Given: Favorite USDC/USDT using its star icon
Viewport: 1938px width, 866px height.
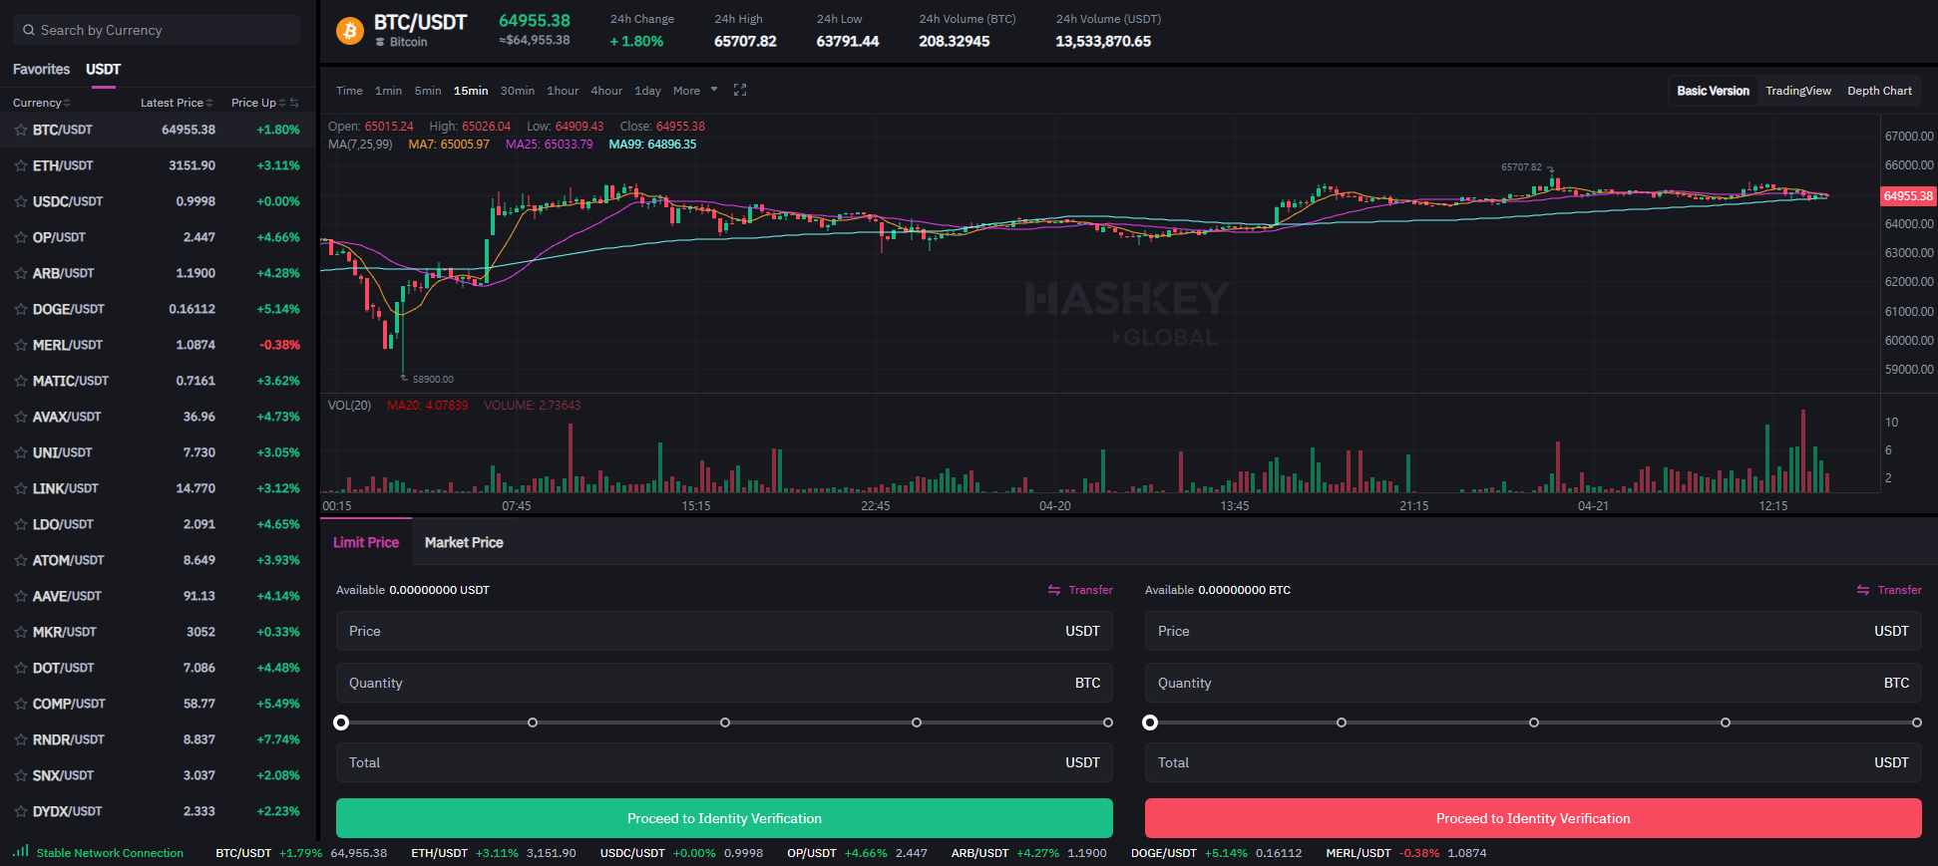Looking at the screenshot, I should tap(21, 201).
